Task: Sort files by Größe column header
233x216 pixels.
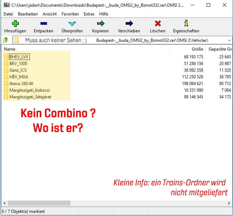Action: pos(197,49)
